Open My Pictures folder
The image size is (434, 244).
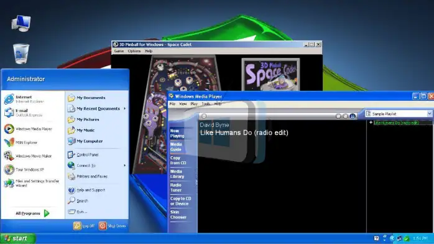tap(83, 120)
